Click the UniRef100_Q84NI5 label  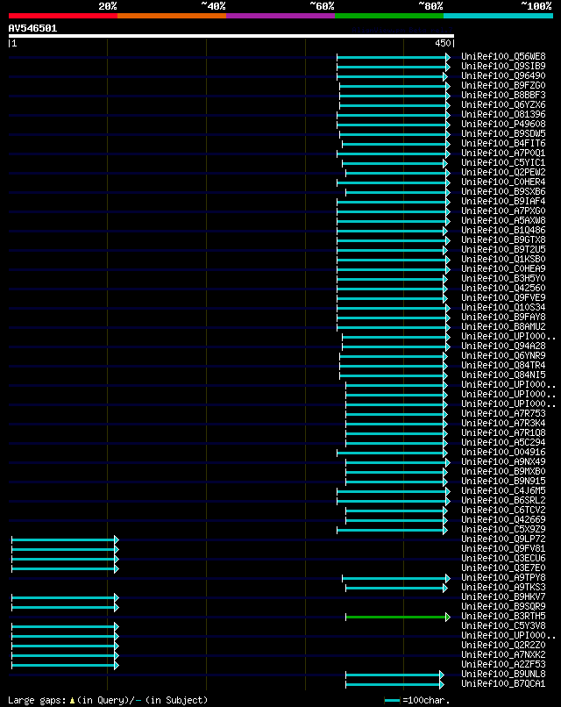pos(503,375)
